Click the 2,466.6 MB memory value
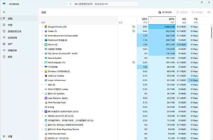This screenshot has width=213, height=140. [169, 27]
